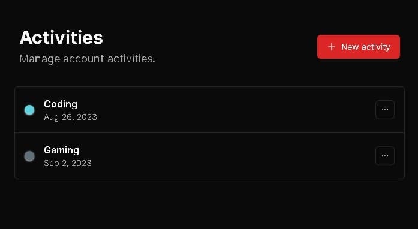The width and height of the screenshot is (418, 229).
Task: Click empty space in the Coding row middle
Action: pyautogui.click(x=227, y=110)
